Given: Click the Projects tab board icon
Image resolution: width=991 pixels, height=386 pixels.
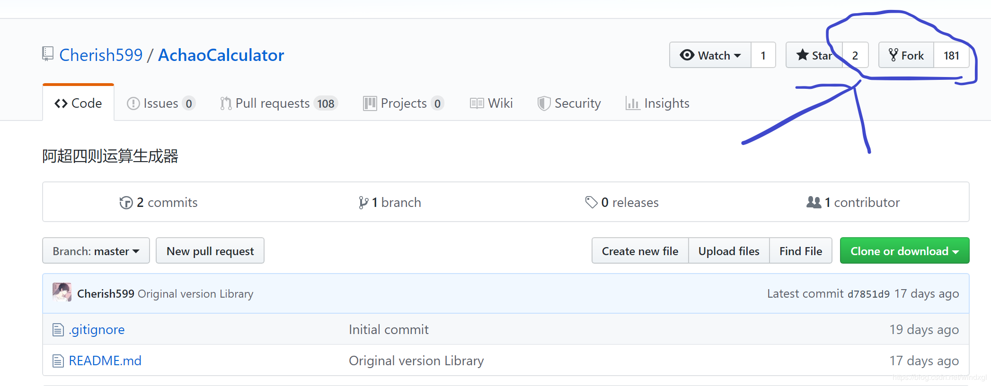Looking at the screenshot, I should coord(370,103).
